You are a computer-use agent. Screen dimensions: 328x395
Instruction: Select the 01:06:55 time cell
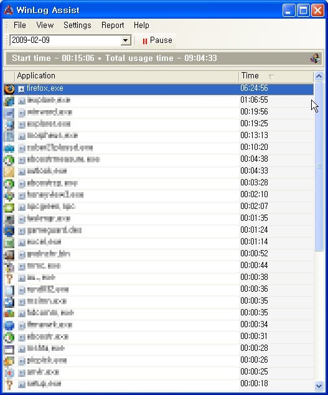[254, 100]
